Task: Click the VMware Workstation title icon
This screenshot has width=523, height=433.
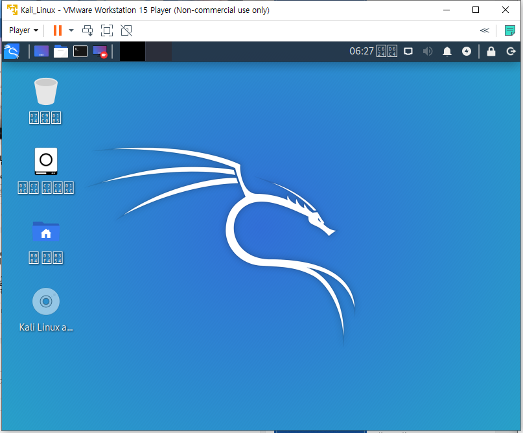Action: pos(12,10)
